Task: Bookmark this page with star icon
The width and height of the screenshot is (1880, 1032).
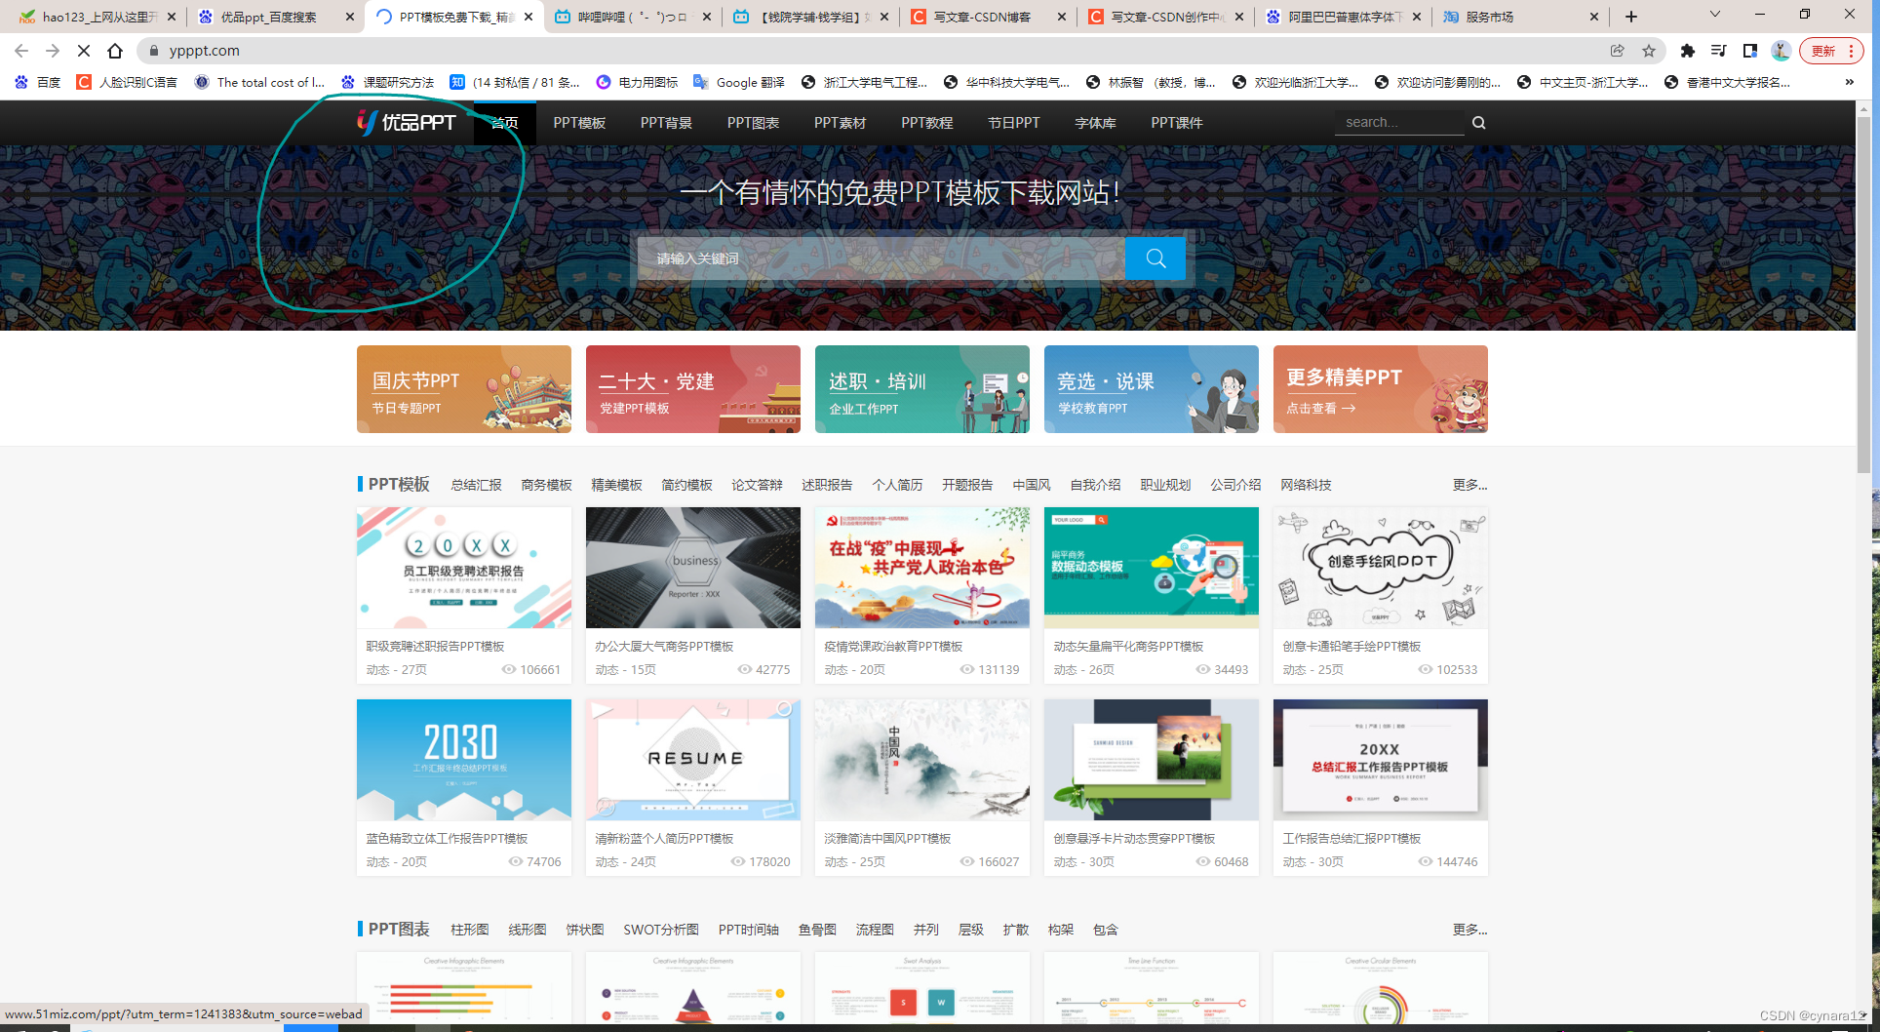Action: click(x=1648, y=51)
